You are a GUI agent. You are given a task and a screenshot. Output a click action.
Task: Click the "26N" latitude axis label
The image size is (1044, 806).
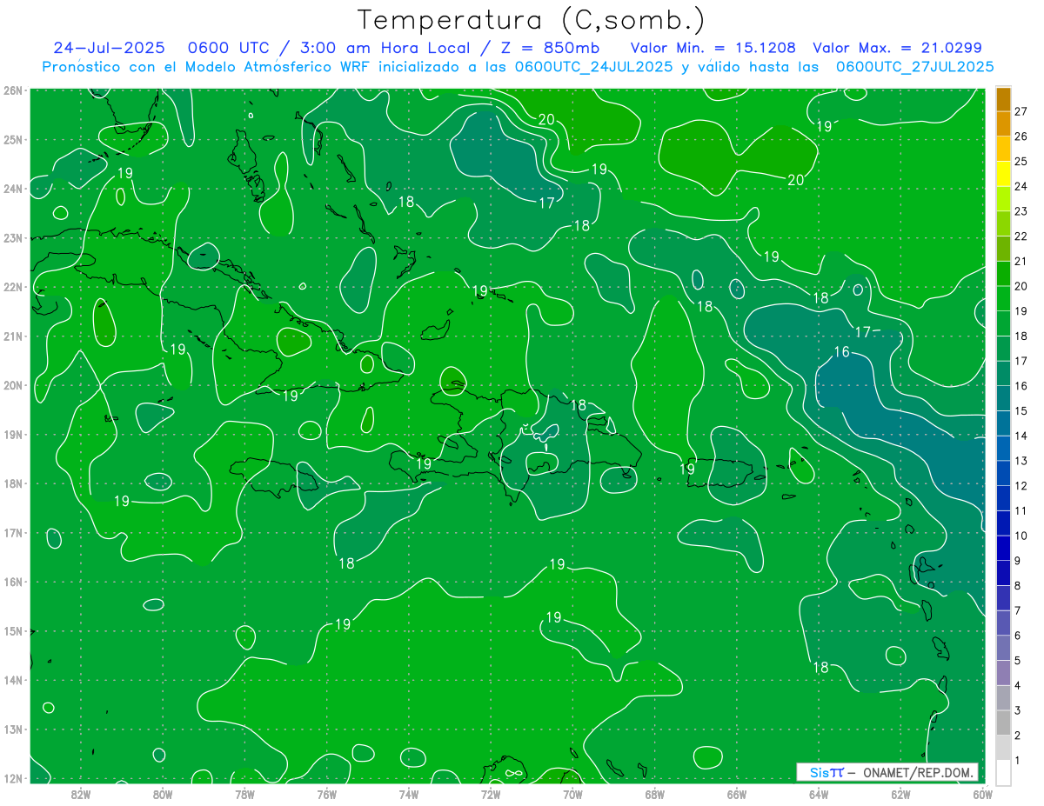[x=13, y=90]
